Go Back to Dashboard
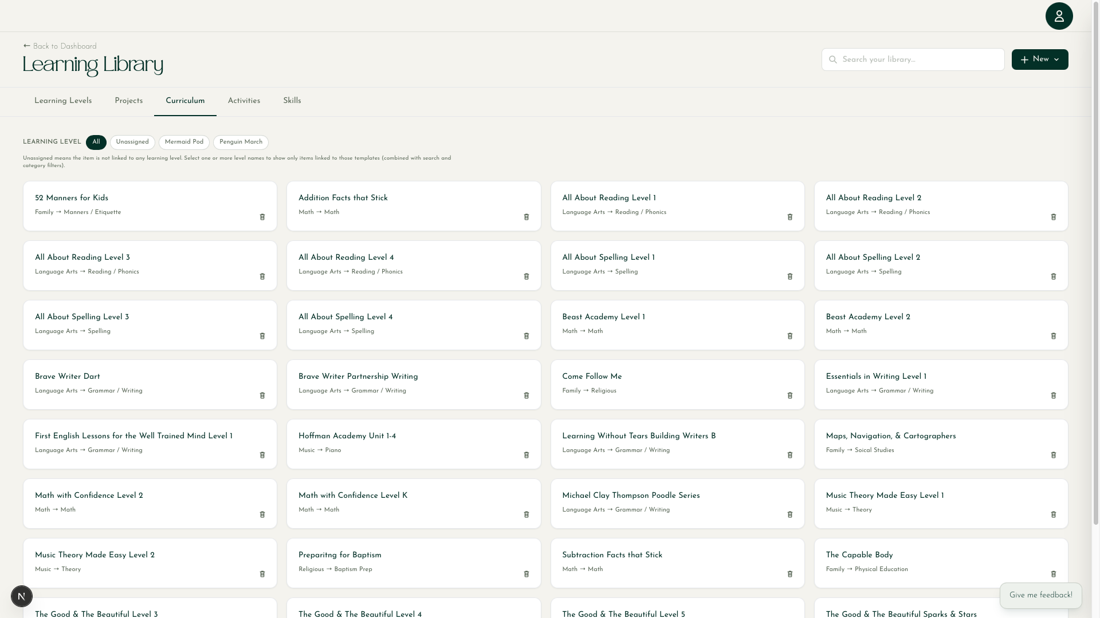Viewport: 1100px width, 618px height. (60, 46)
